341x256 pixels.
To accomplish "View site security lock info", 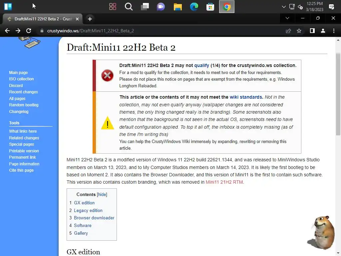I will [42, 31].
